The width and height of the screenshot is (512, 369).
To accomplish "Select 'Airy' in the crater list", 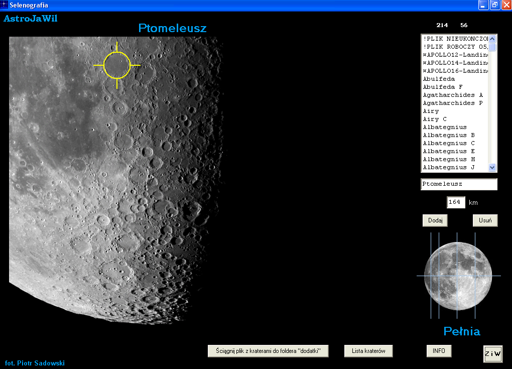I will pyautogui.click(x=455, y=111).
